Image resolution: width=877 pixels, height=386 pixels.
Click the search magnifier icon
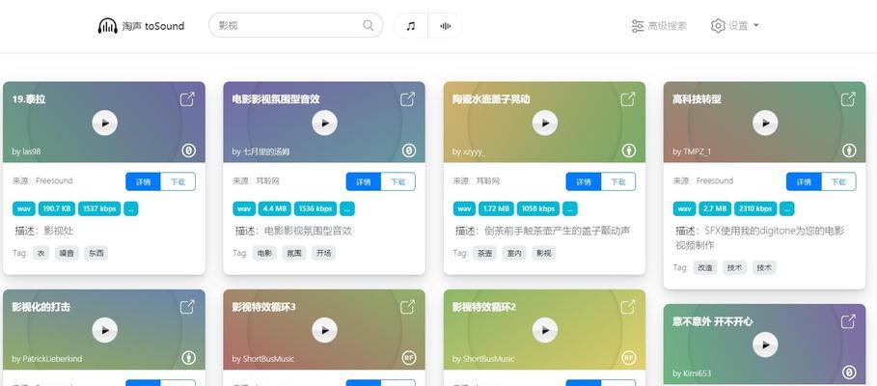tap(368, 25)
